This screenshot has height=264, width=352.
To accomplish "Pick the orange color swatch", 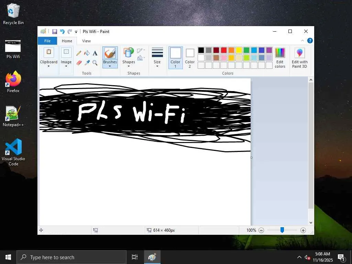I will 231,50.
